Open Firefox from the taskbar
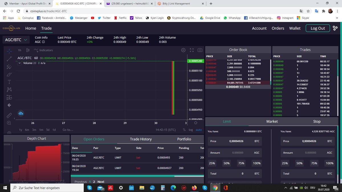The image size is (342, 192). click(x=194, y=188)
